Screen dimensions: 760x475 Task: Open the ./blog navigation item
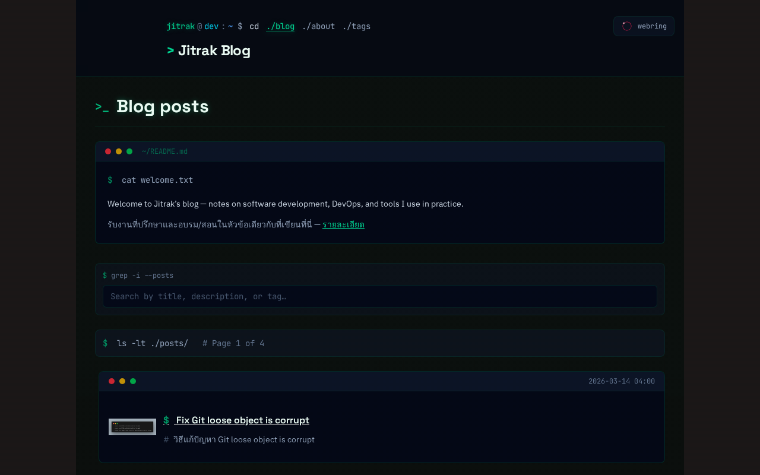(280, 26)
